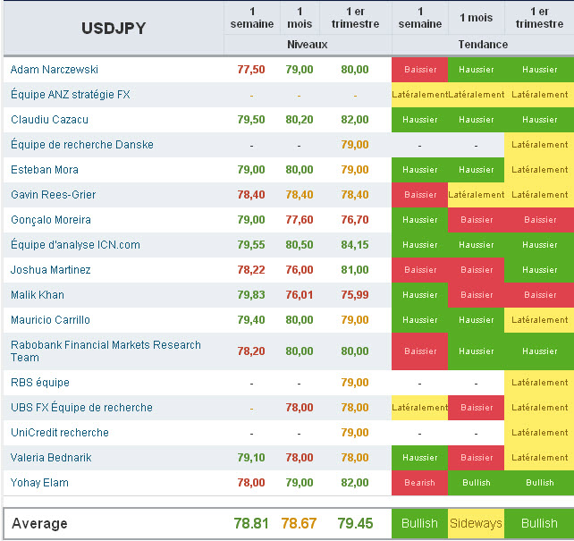Image resolution: width=574 pixels, height=541 pixels.
Task: Click Average 79.45 quarterly value
Action: [x=355, y=523]
